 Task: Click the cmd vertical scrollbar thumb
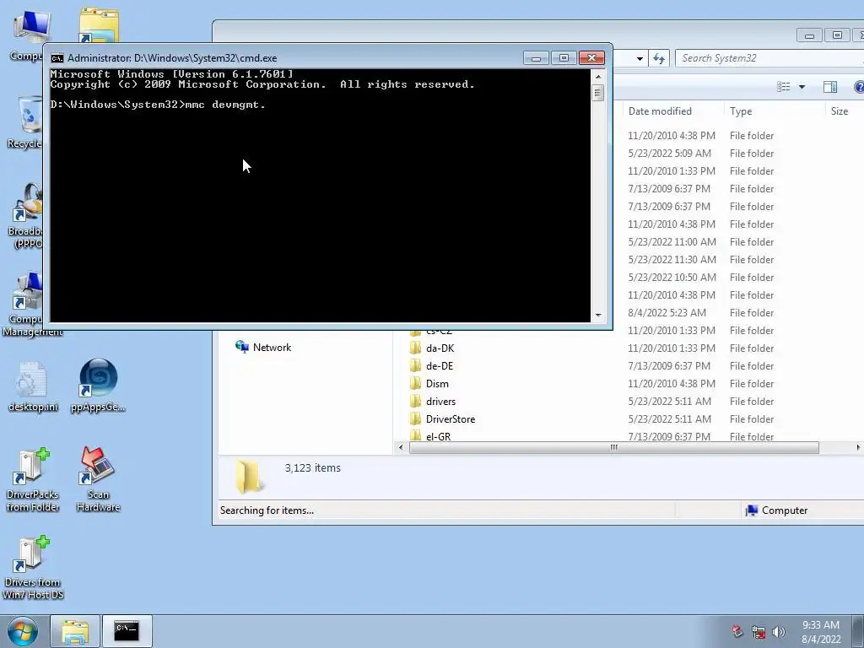coord(598,93)
